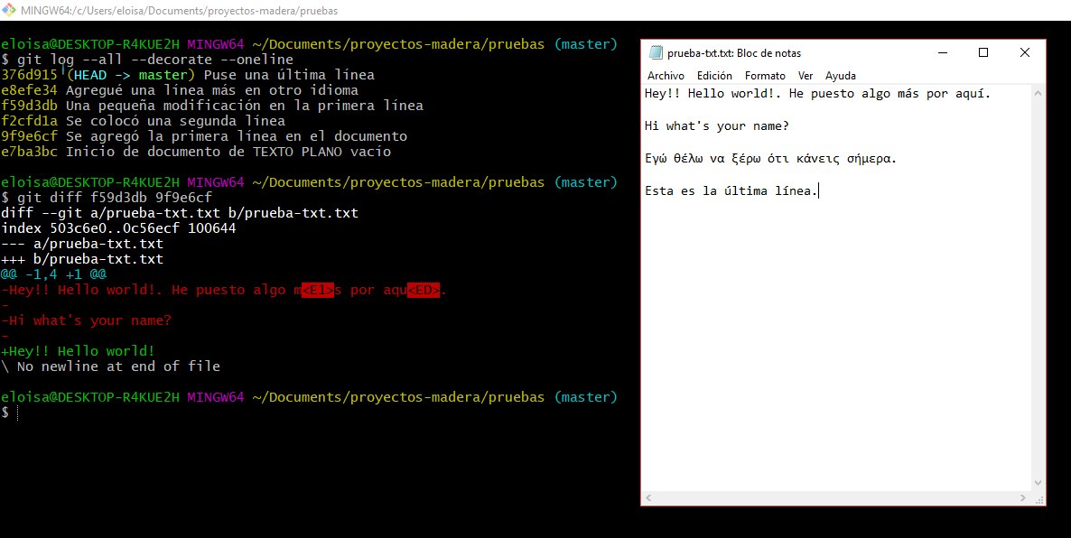Image resolution: width=1071 pixels, height=538 pixels.
Task: Click the commit hash 376d915 in git log
Action: coord(29,75)
